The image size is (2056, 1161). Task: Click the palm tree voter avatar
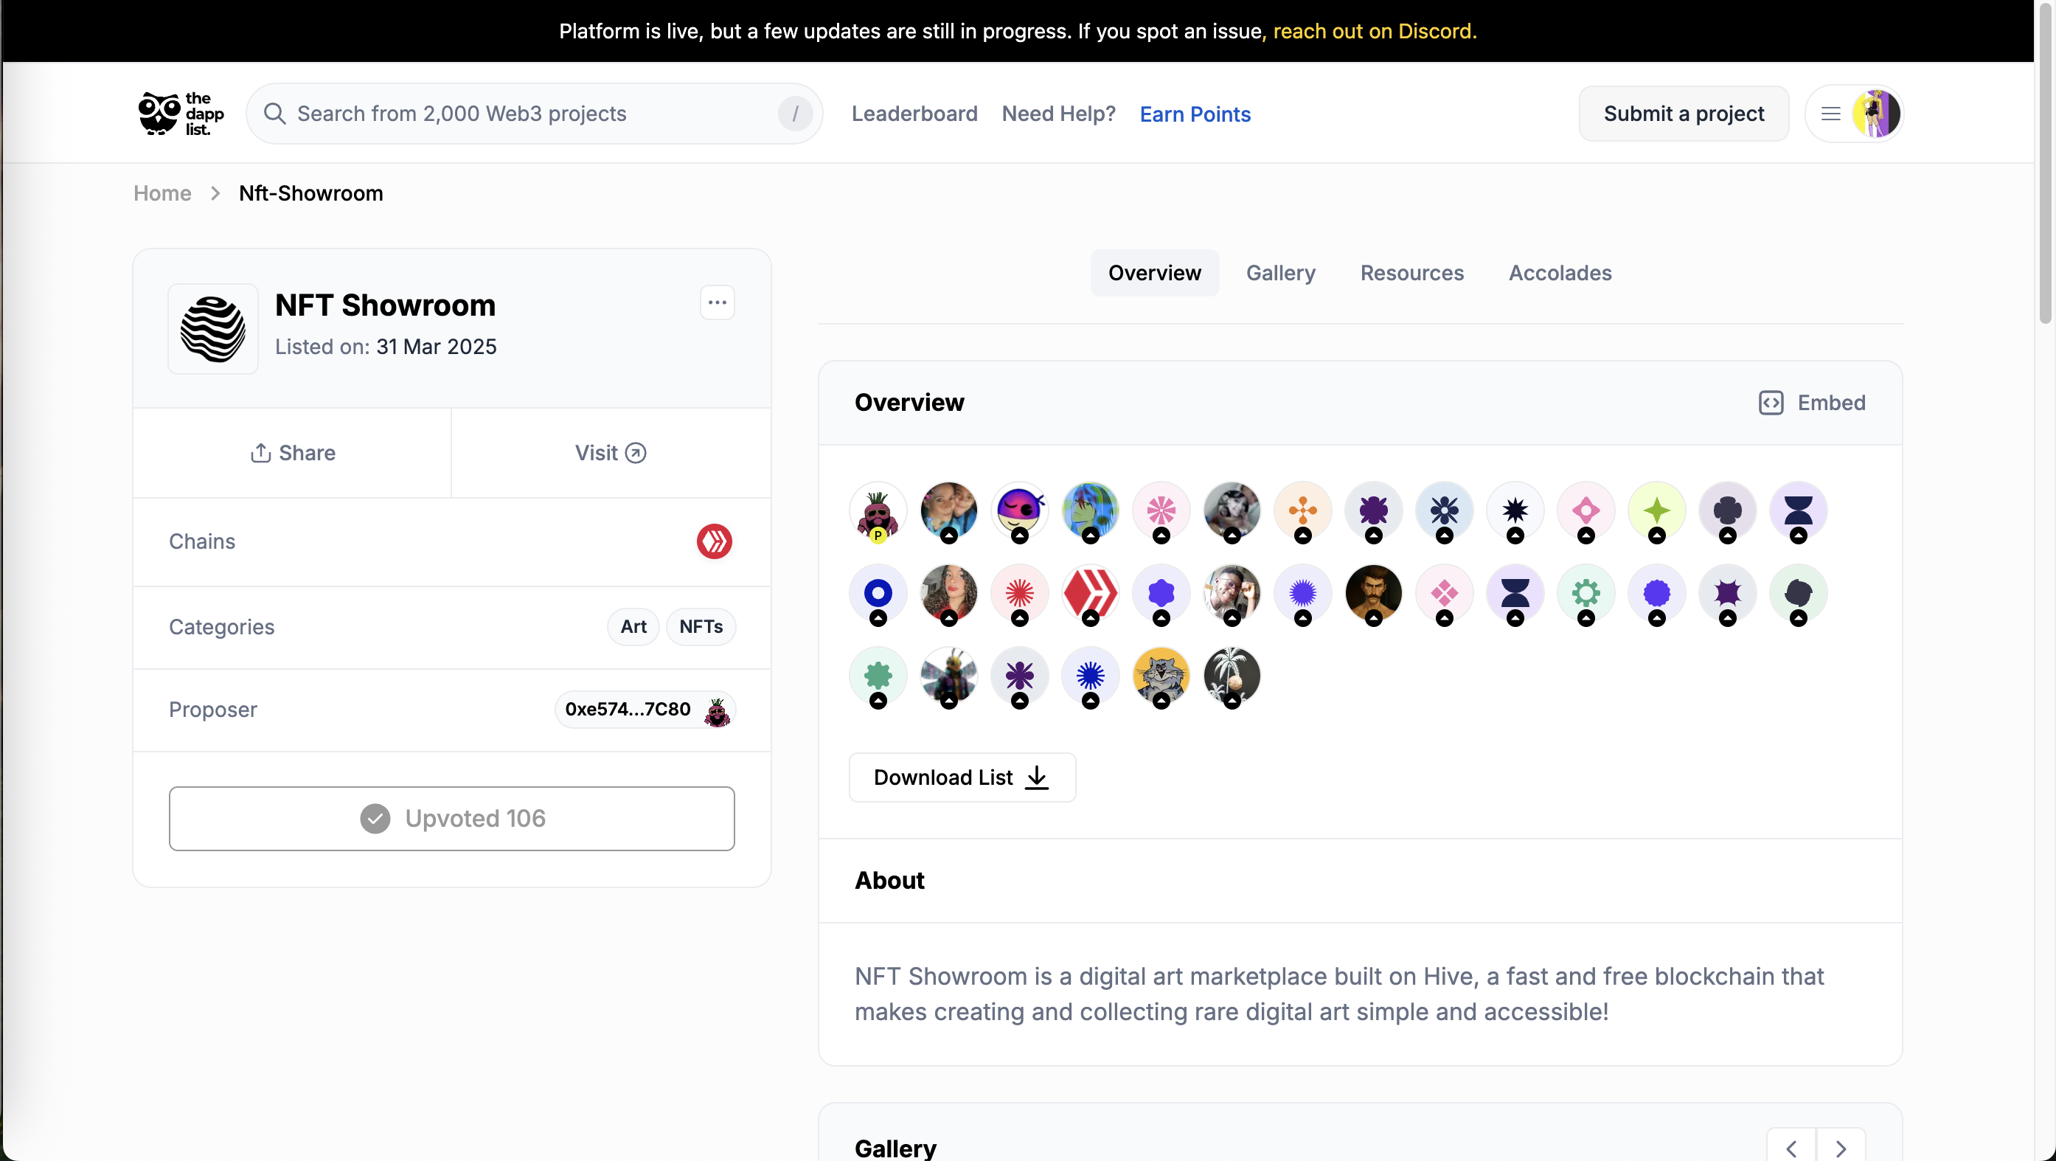point(1232,676)
